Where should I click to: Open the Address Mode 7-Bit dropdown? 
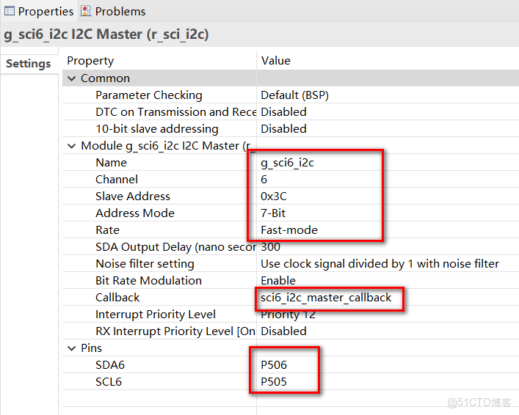pyautogui.click(x=273, y=213)
